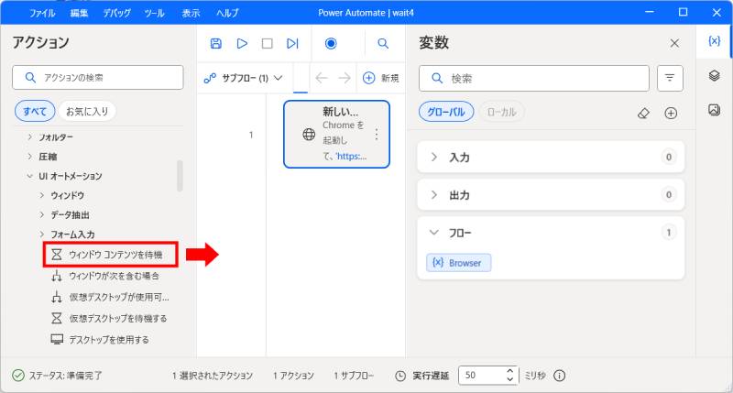This screenshot has width=733, height=393.
Task: Select 仮想デスクトップを待機する action
Action: (111, 319)
